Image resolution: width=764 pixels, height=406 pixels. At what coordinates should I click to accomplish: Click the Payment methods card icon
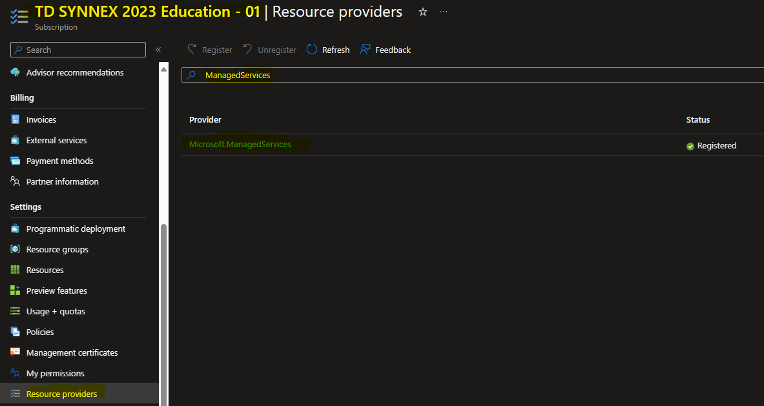(x=15, y=161)
